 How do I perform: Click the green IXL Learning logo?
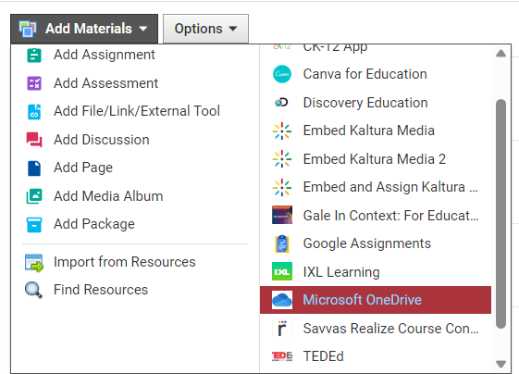click(x=282, y=271)
